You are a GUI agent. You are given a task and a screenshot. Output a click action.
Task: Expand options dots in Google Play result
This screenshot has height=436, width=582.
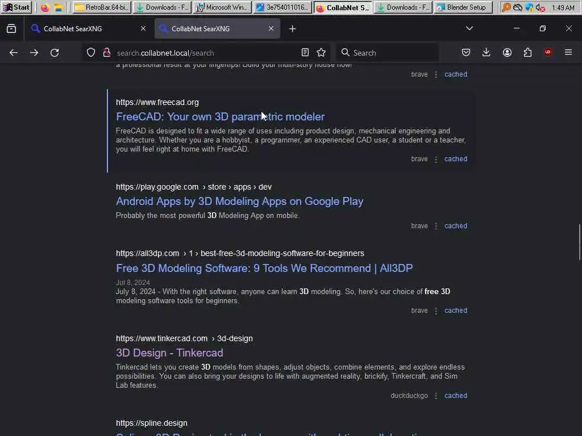point(436,226)
